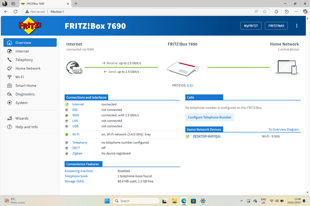Click the Wi-Fi status indicator dot
310x206 pixels.
tap(67, 134)
